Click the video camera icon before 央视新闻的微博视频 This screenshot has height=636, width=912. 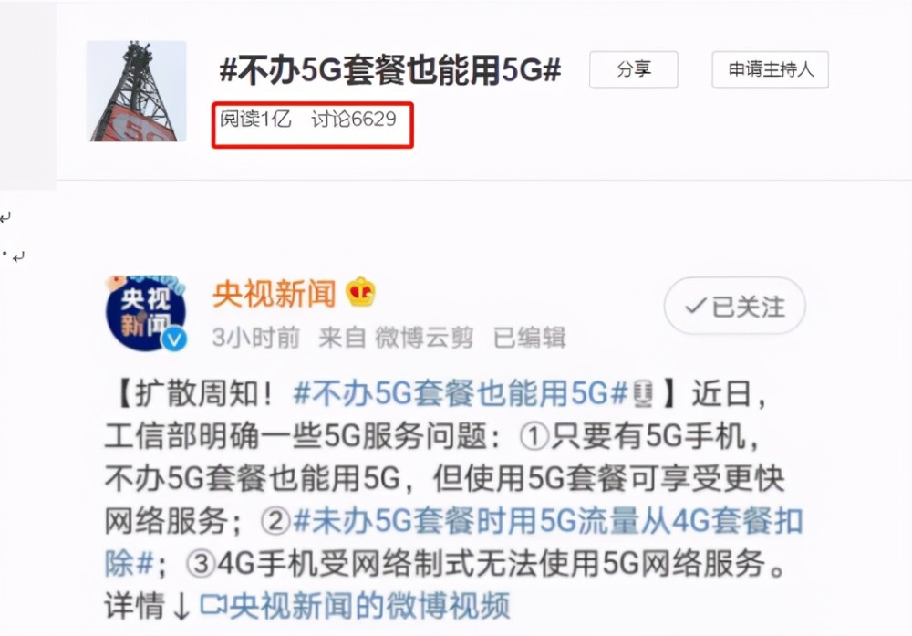tap(212, 605)
